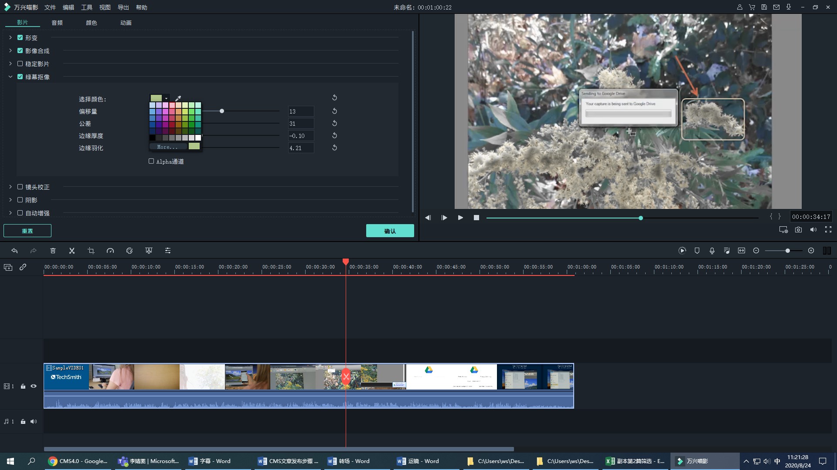
Task: Expand the 形变 section
Action: (x=10, y=38)
